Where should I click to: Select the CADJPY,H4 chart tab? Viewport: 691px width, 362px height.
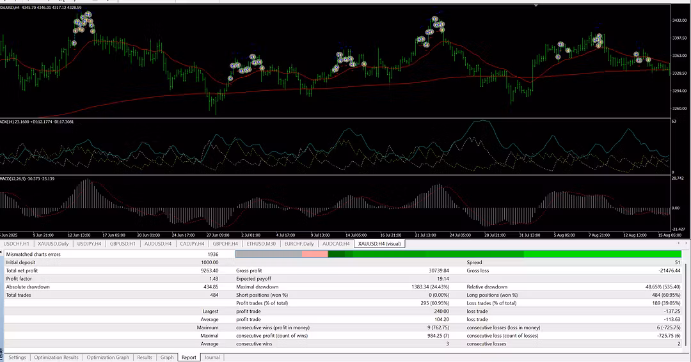point(192,244)
